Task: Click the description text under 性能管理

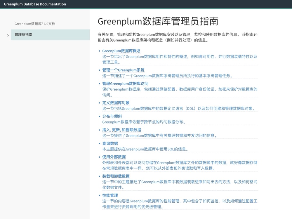Action: [x=180, y=201]
